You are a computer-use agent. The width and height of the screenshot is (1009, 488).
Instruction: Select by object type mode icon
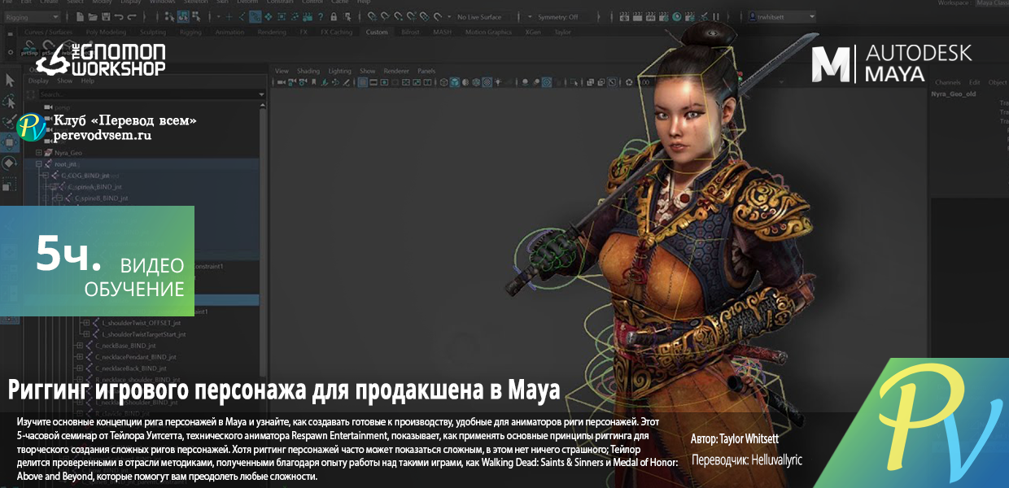(x=183, y=17)
